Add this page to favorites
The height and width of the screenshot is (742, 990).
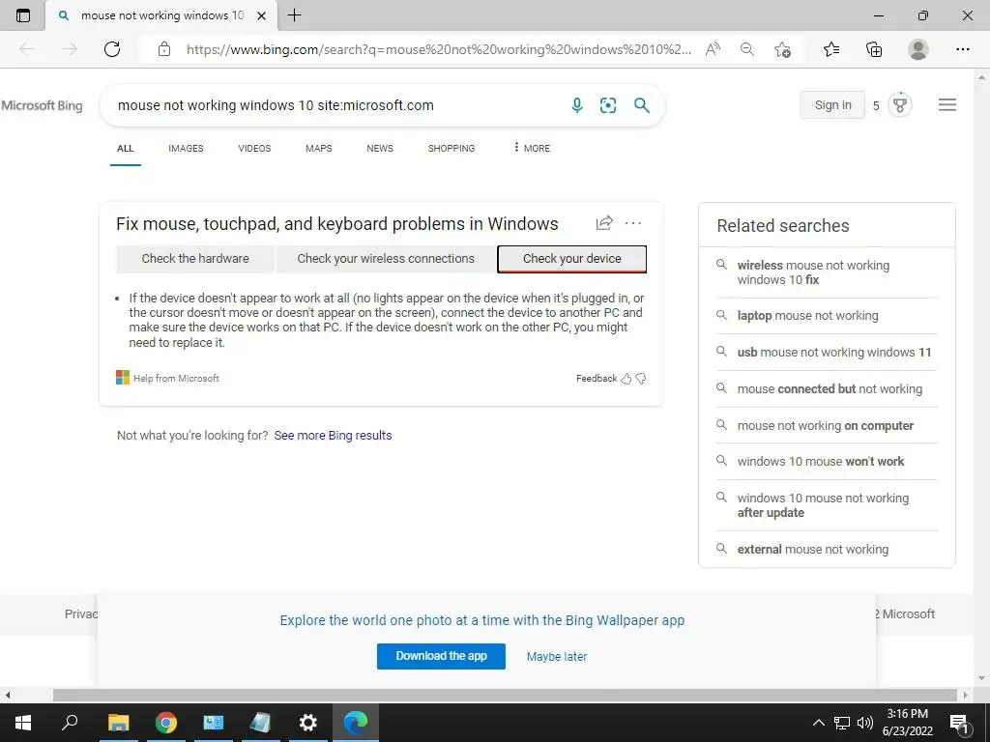tap(782, 49)
